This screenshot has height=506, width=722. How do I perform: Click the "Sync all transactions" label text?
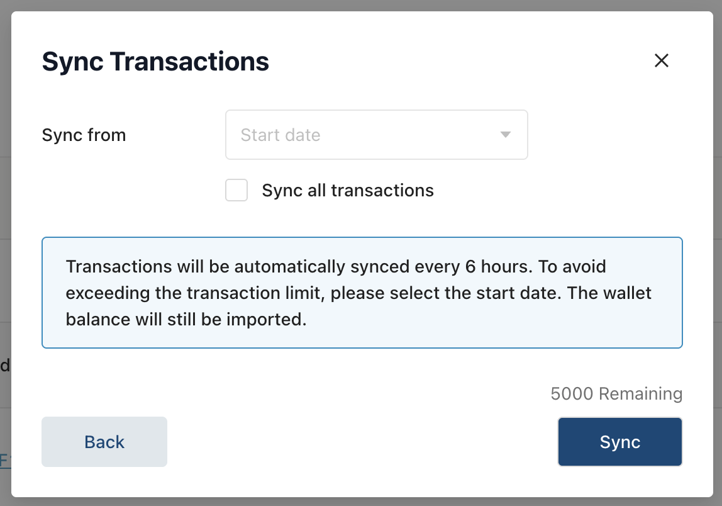348,191
